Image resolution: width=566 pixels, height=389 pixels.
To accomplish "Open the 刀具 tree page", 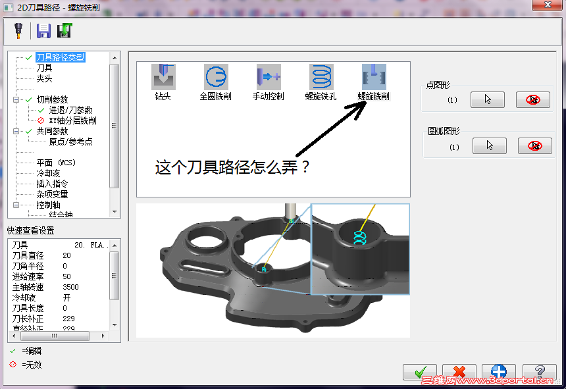I will pos(44,68).
